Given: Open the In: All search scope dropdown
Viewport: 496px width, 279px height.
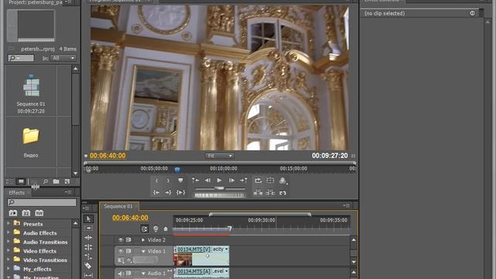Looking at the screenshot, I should pyautogui.click(x=64, y=58).
